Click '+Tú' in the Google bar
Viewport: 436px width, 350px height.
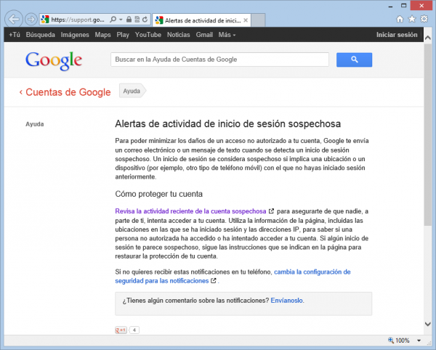pos(15,35)
